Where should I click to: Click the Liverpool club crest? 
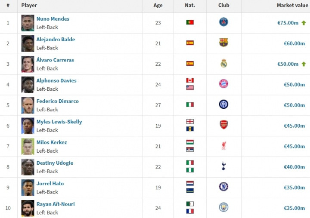(x=223, y=146)
